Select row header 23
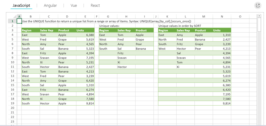Image resolution: width=266 pixels, height=126 pixels. 13,122
